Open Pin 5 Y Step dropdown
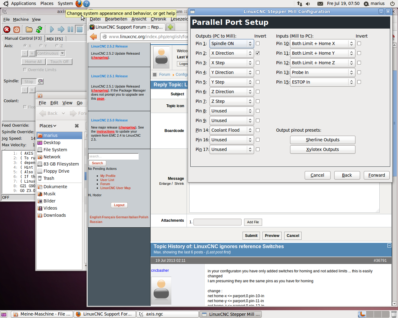Viewport: 398px width, 318px height. [x=232, y=82]
